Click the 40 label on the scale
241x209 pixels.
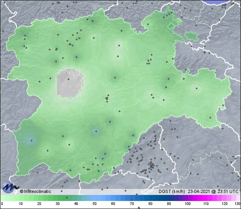pyautogui.click(x=76, y=204)
